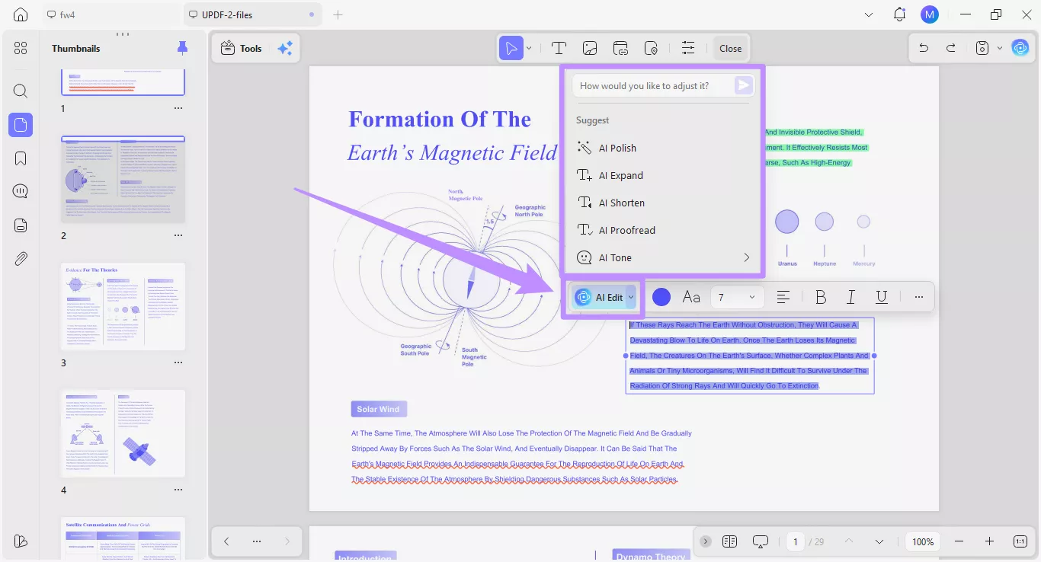Choose the Image edit tool
The height and width of the screenshot is (562, 1041).
click(590, 48)
